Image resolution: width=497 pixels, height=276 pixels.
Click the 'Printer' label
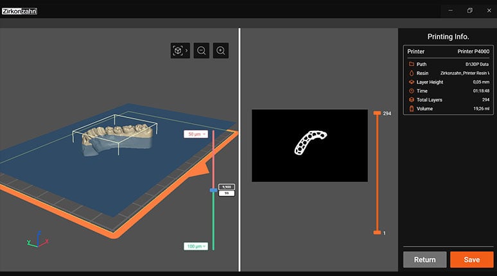click(x=415, y=51)
